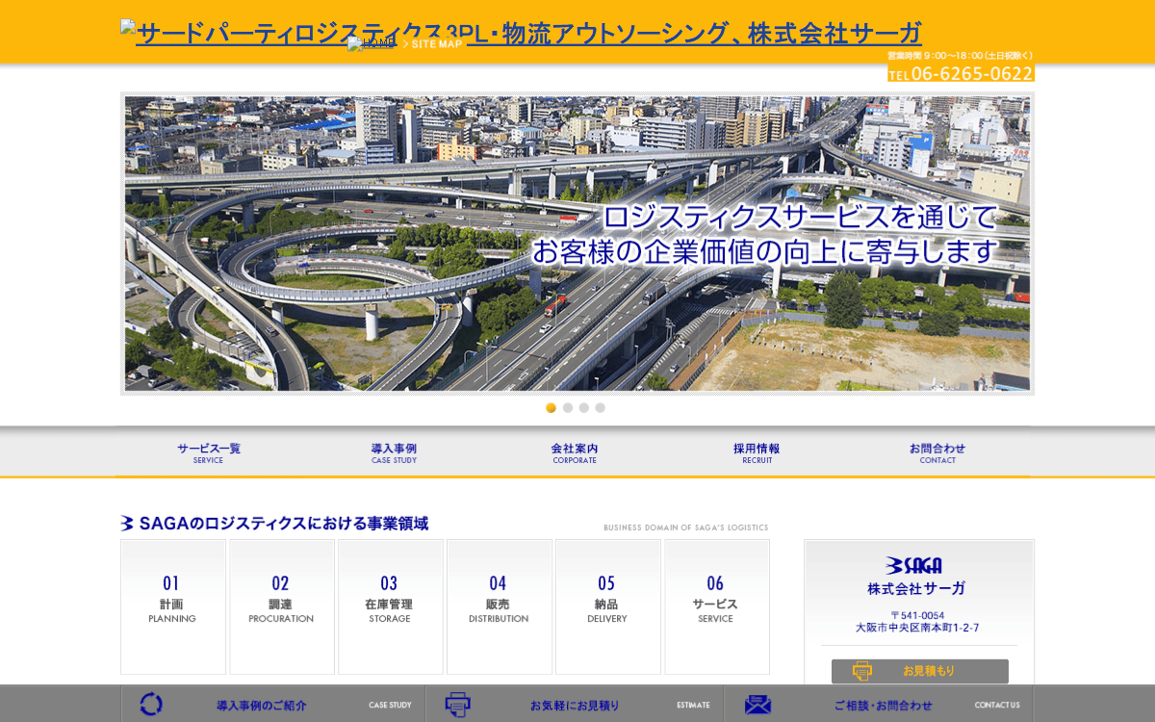Screen dimensions: 1155x722
Task: Select the second carousel dot
Action: [568, 408]
